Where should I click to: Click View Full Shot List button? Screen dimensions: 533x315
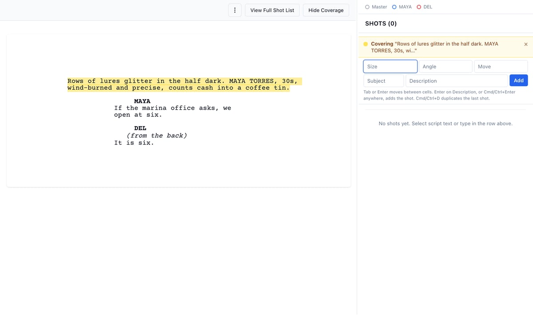coord(272,10)
